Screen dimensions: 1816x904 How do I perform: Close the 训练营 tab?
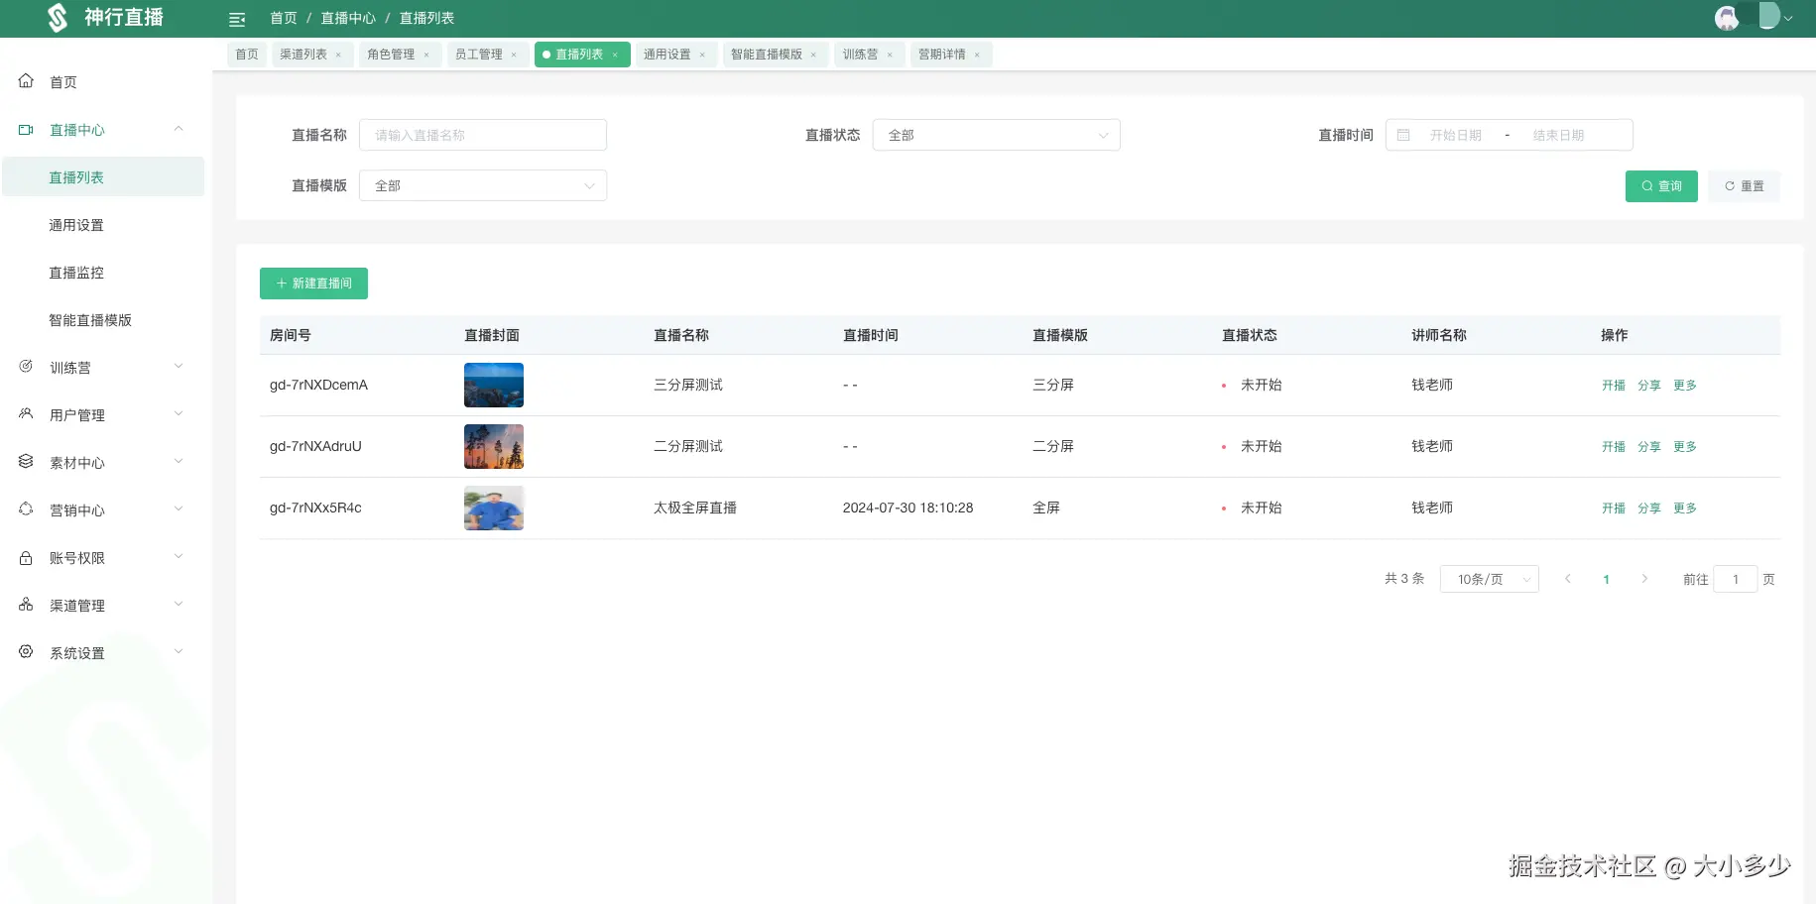click(890, 55)
